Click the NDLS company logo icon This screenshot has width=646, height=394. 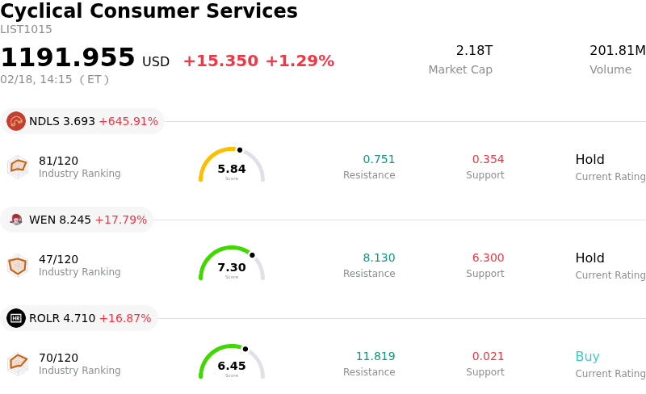pyautogui.click(x=16, y=121)
